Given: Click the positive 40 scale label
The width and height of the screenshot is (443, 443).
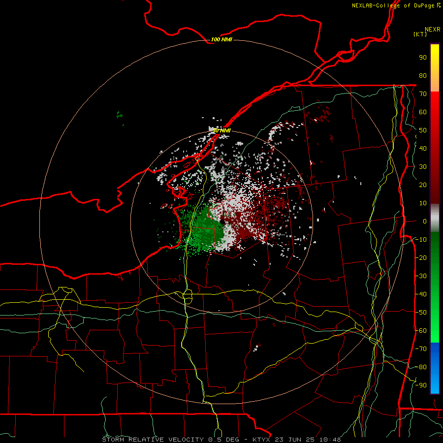Looking at the screenshot, I should coord(423,149).
